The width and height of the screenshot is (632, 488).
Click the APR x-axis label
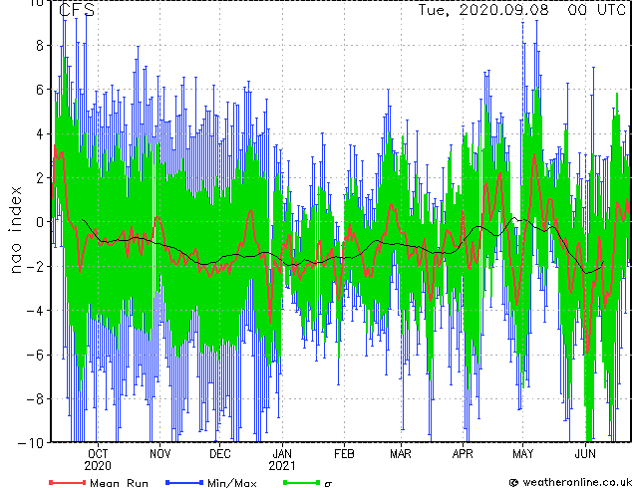click(x=463, y=454)
